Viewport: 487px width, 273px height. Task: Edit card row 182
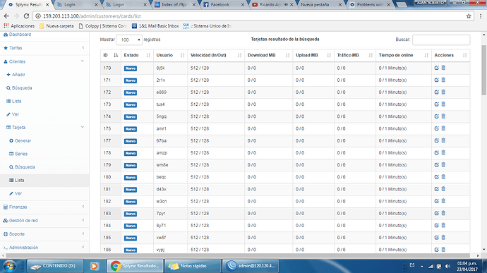436,201
